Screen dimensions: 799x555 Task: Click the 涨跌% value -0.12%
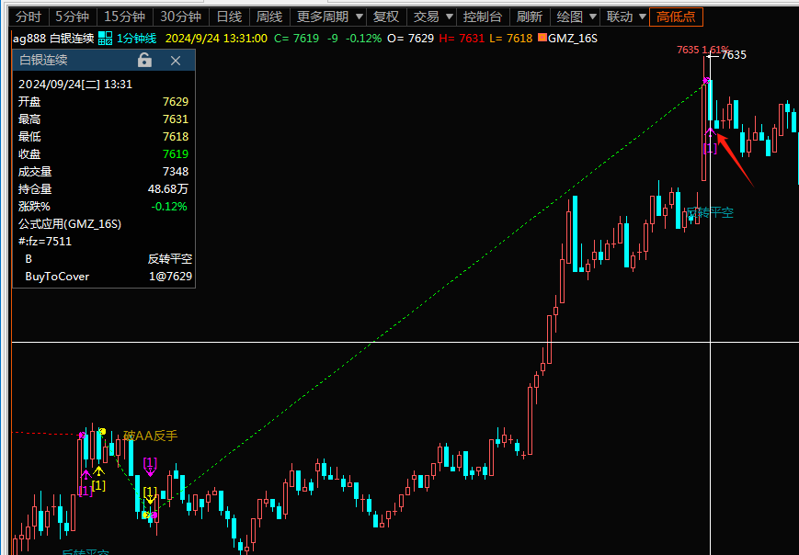click(x=169, y=207)
